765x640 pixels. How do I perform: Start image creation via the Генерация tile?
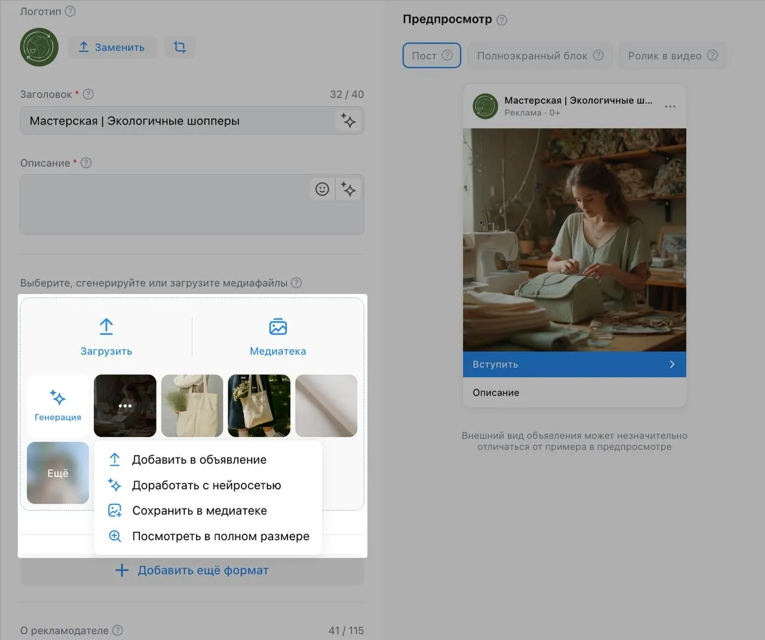point(57,405)
